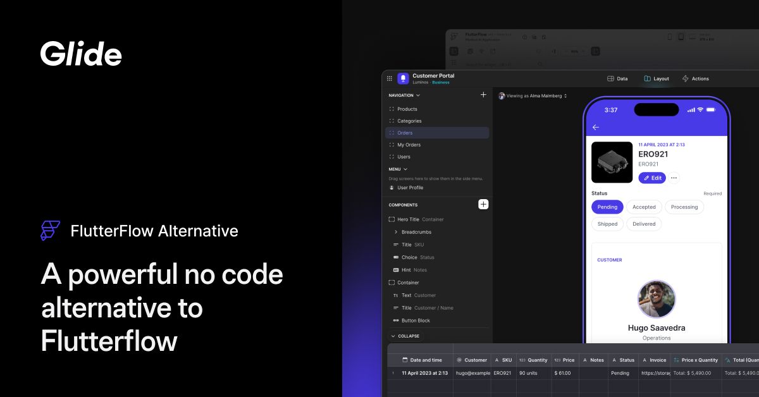Select the Users navigation item
The height and width of the screenshot is (397, 759).
437,157
